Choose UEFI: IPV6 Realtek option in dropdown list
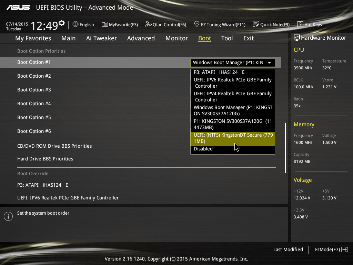Screen dimensions: 353x265 click(x=233, y=83)
